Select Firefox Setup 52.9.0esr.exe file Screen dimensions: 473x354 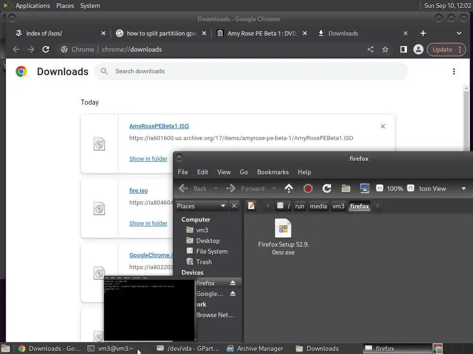click(x=283, y=237)
